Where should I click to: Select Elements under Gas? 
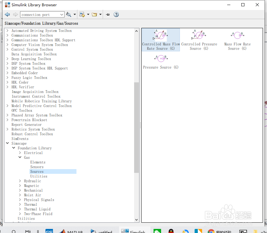(38, 162)
